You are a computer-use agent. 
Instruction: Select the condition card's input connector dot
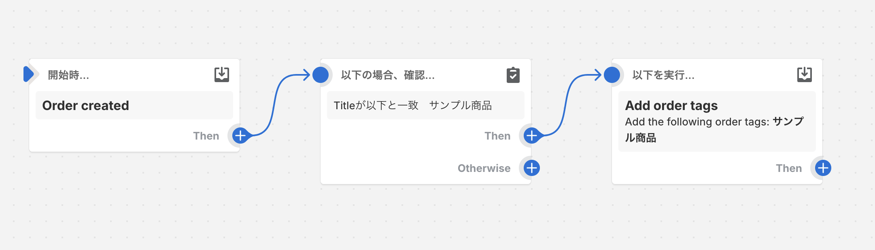coord(321,75)
